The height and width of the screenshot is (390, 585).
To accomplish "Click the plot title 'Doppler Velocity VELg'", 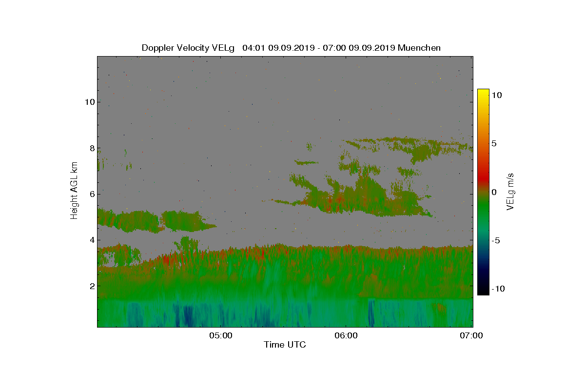I will [188, 48].
